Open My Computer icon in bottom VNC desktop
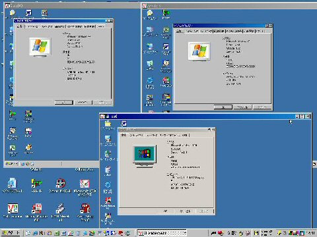Viewport: 317px width, 237px height. (108, 139)
